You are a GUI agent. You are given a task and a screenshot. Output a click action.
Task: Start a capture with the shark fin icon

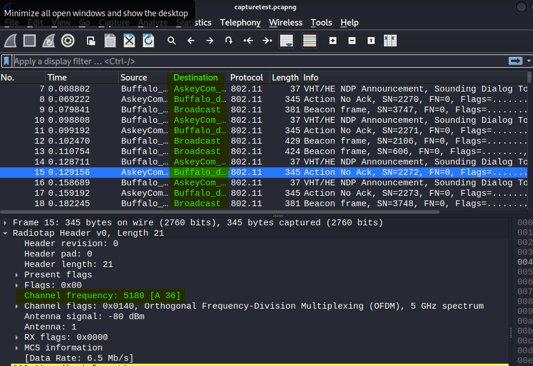10,41
